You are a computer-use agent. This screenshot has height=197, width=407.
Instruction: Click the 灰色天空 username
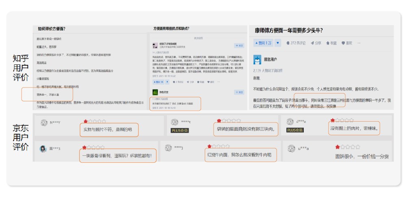164,92
